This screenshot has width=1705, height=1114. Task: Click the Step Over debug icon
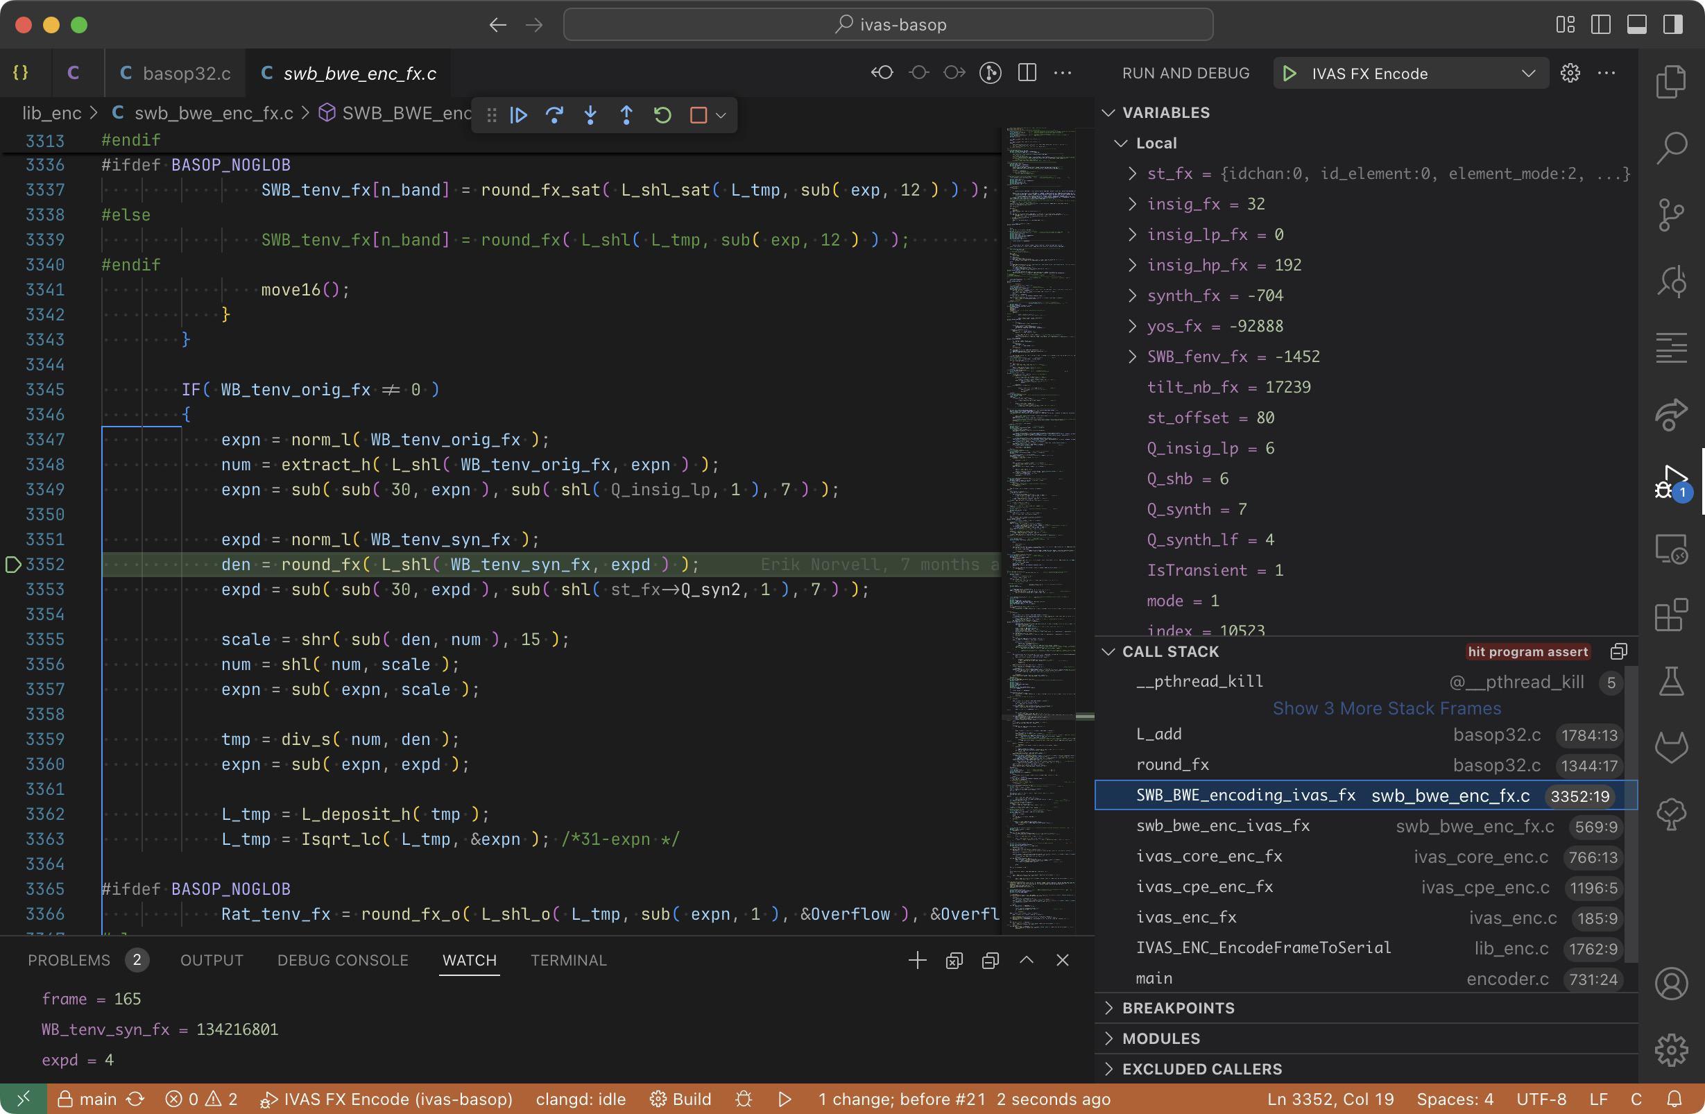554,114
